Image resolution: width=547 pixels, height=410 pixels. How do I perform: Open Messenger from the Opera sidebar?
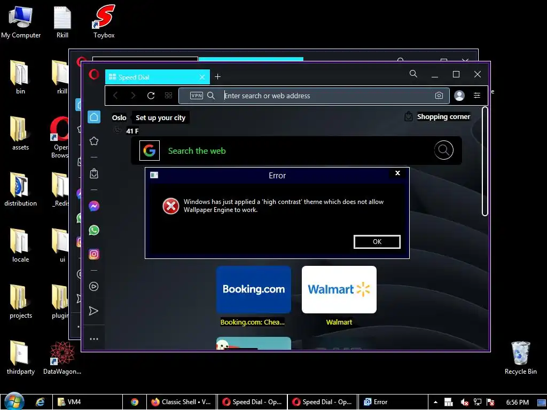[94, 206]
